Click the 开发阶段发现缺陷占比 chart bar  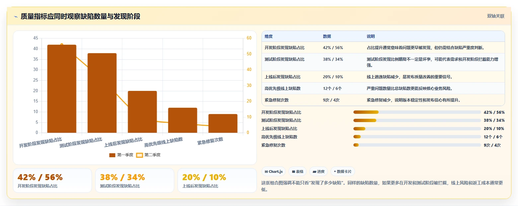[62, 89]
